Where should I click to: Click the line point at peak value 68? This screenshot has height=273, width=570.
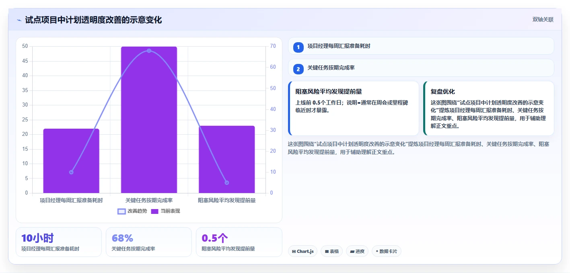pos(149,51)
